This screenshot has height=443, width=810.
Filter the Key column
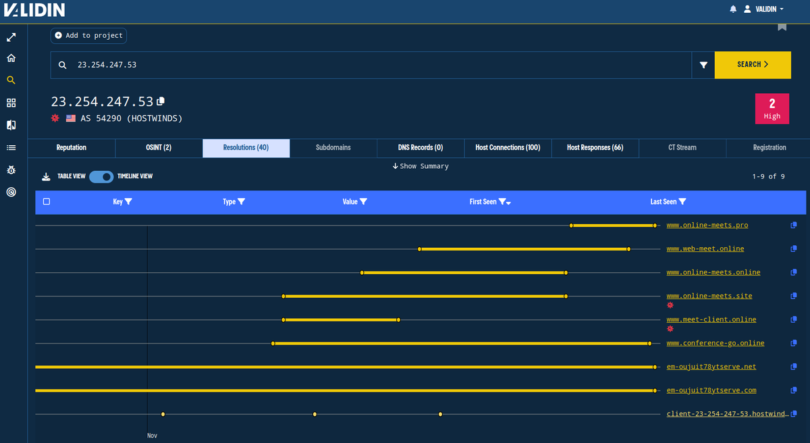coord(128,202)
